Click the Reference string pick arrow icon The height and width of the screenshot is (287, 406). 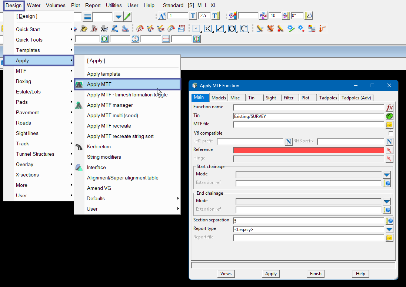[389, 150]
